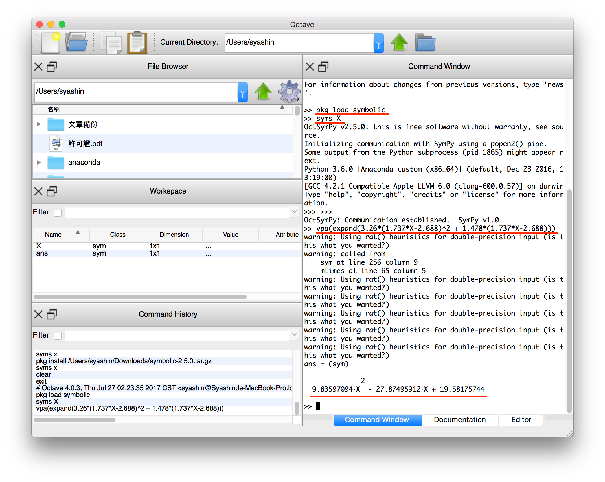Click the Browse Directories folder icon
The width and height of the screenshot is (605, 482).
(425, 43)
